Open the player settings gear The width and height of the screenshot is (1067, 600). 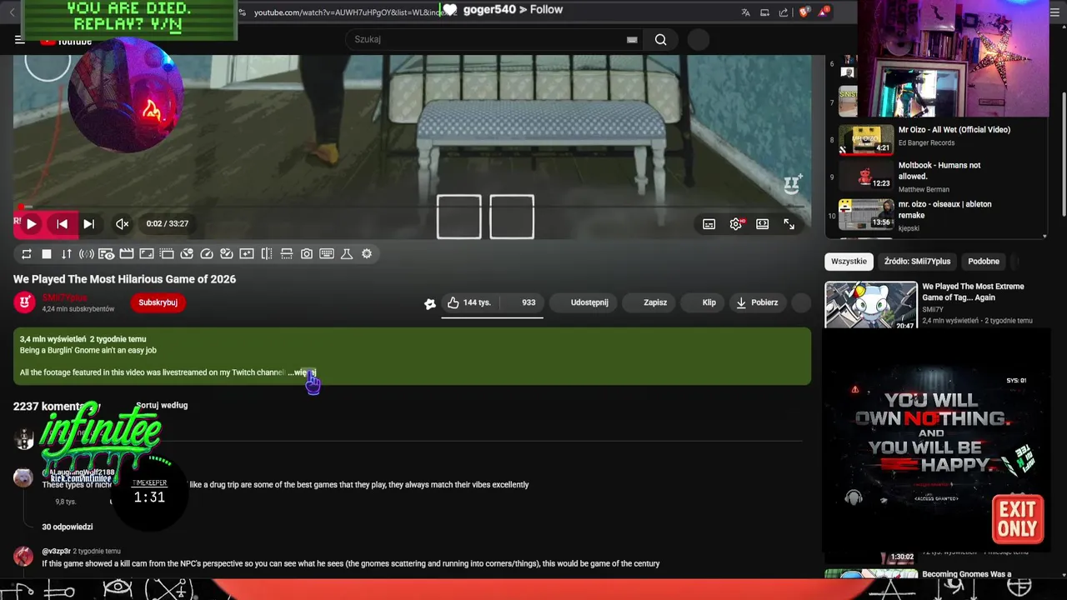(x=736, y=224)
